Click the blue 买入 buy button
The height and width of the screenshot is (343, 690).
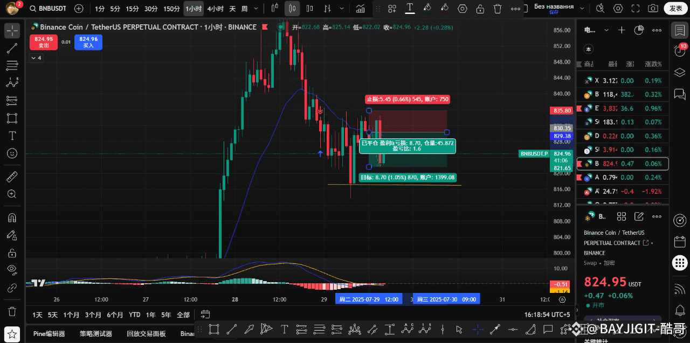(88, 42)
